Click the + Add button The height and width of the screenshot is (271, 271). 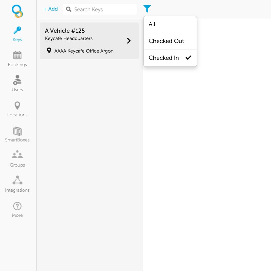[x=51, y=9]
